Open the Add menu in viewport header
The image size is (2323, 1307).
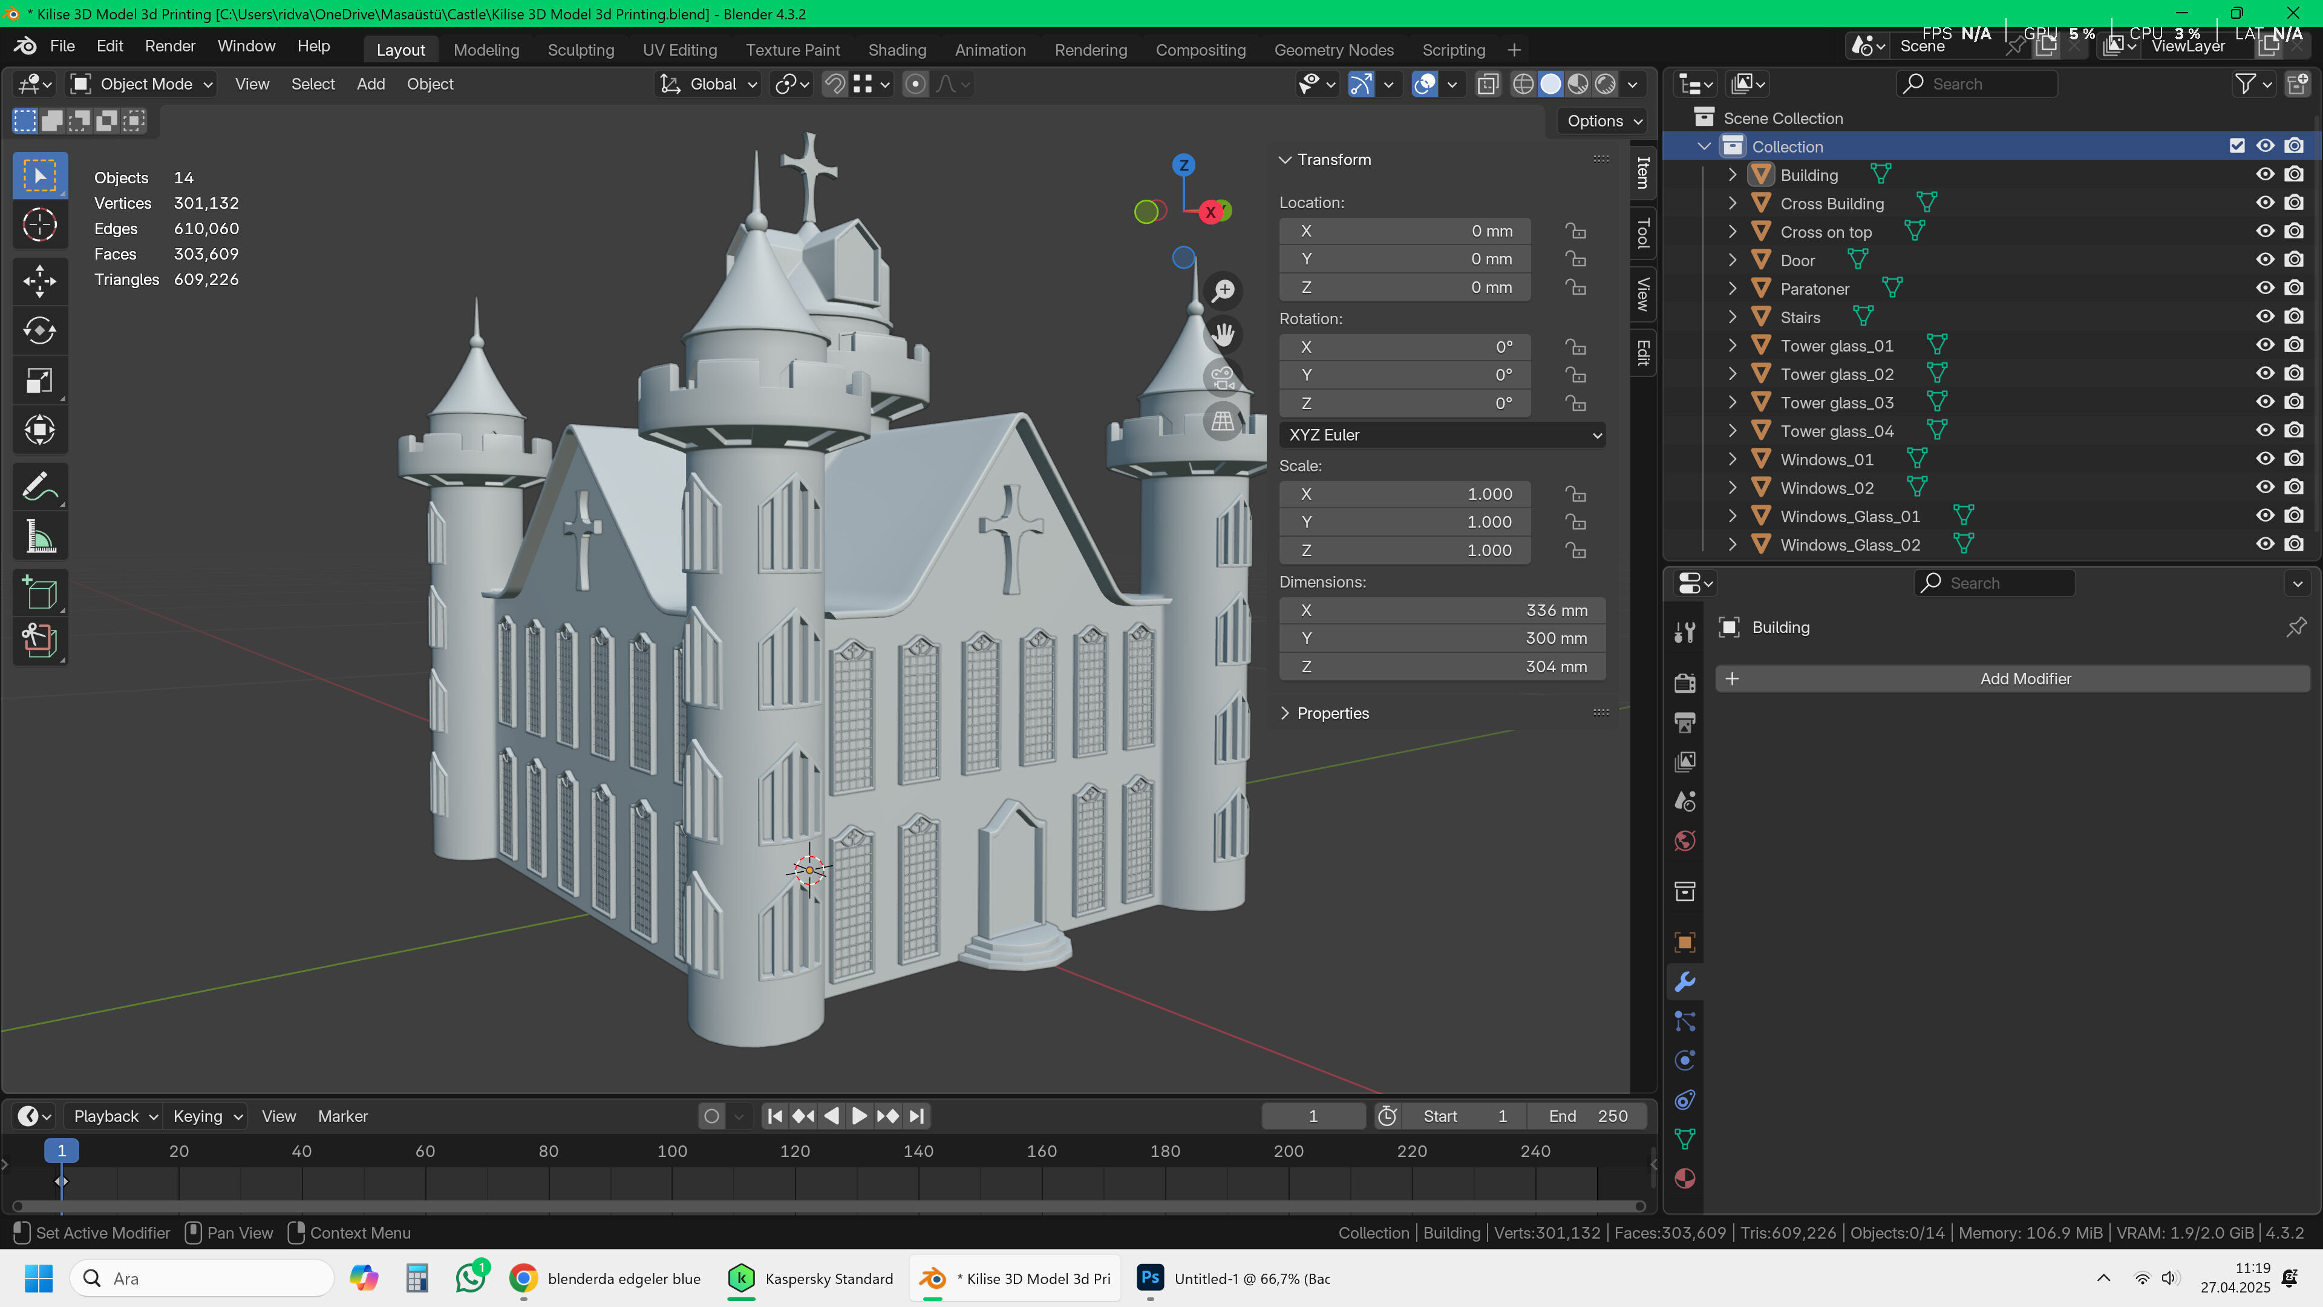point(371,84)
